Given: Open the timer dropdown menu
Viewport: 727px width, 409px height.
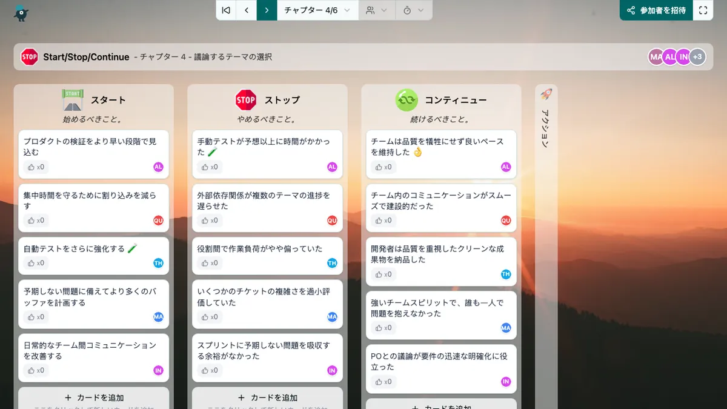Looking at the screenshot, I should 414,10.
